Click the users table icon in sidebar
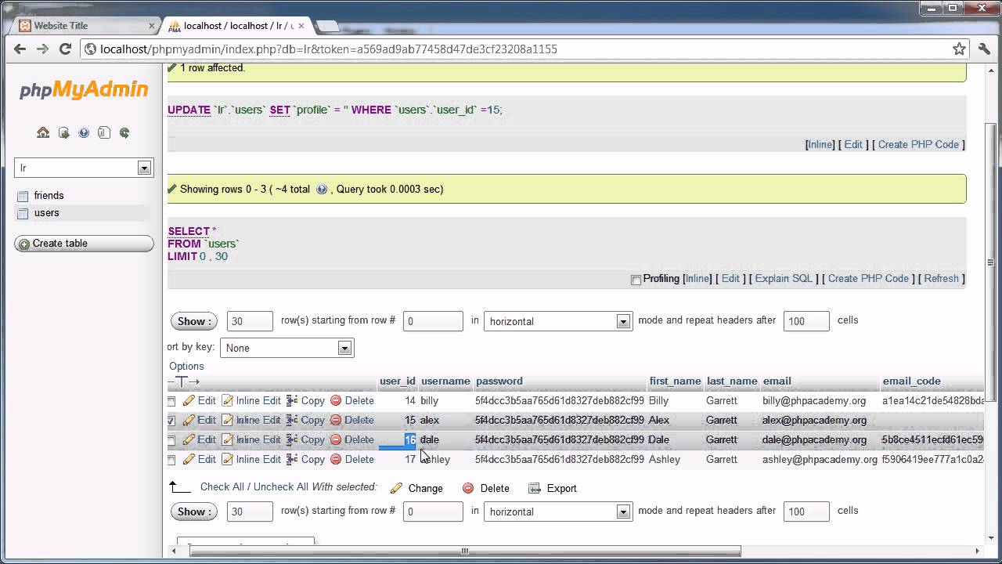1002x564 pixels. pos(23,213)
